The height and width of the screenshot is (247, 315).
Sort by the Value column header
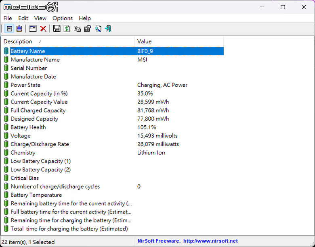tap(179, 41)
